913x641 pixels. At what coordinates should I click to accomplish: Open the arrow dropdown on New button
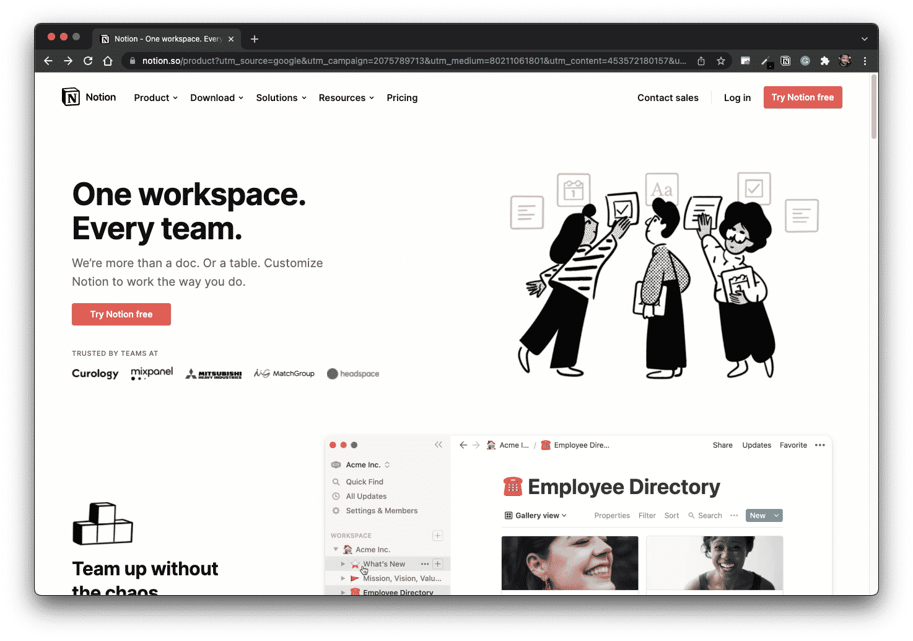(776, 515)
